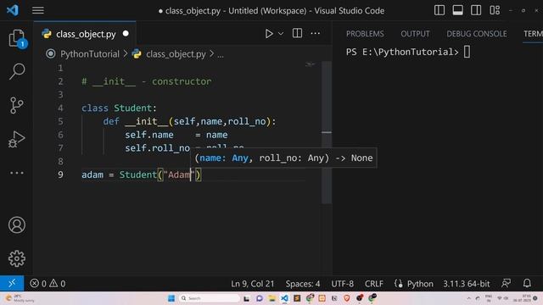Viewport: 543px width, 305px height.
Task: Open editor More Actions ellipsis
Action: [x=315, y=34]
